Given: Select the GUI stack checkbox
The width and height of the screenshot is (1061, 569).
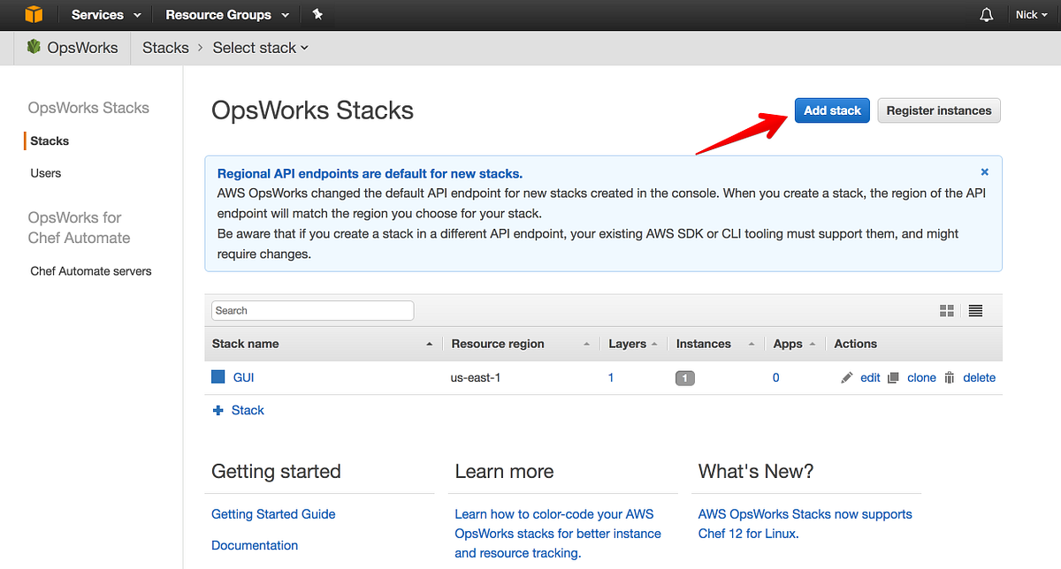Looking at the screenshot, I should coord(218,376).
